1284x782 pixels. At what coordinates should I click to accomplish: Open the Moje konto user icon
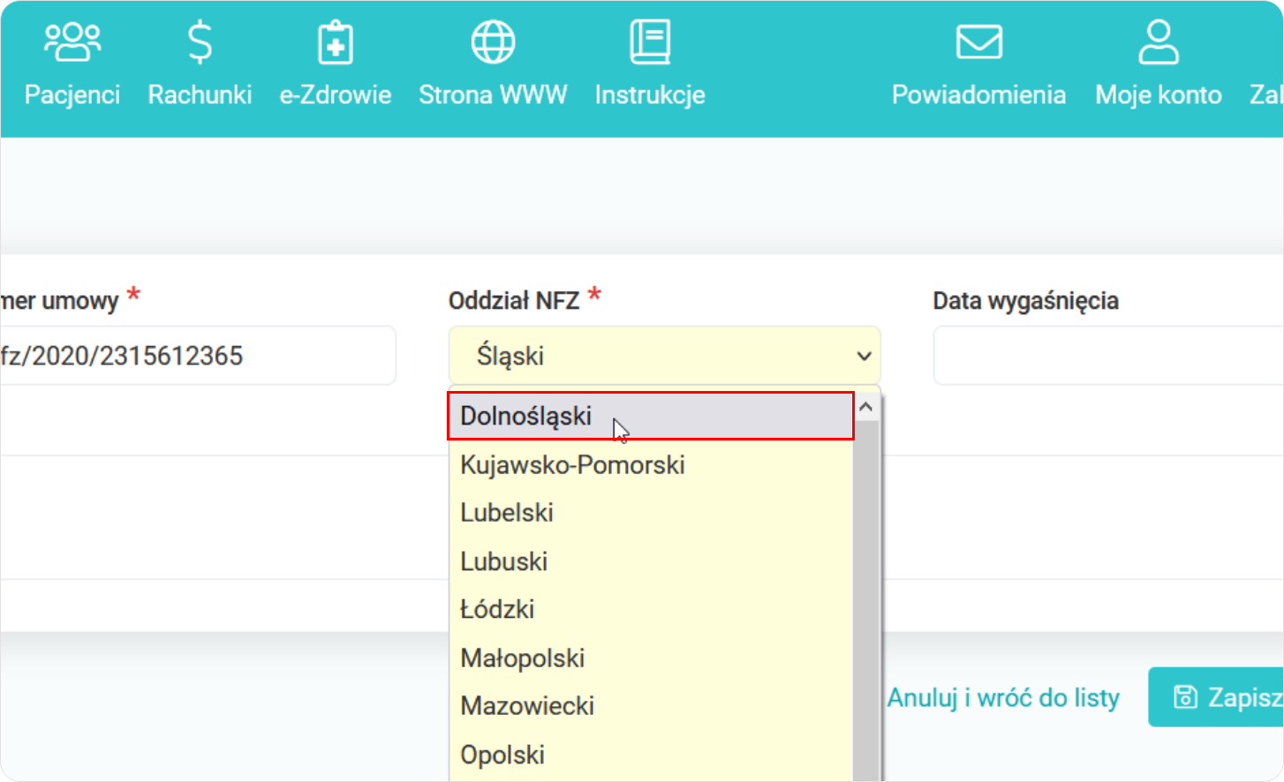click(1159, 42)
